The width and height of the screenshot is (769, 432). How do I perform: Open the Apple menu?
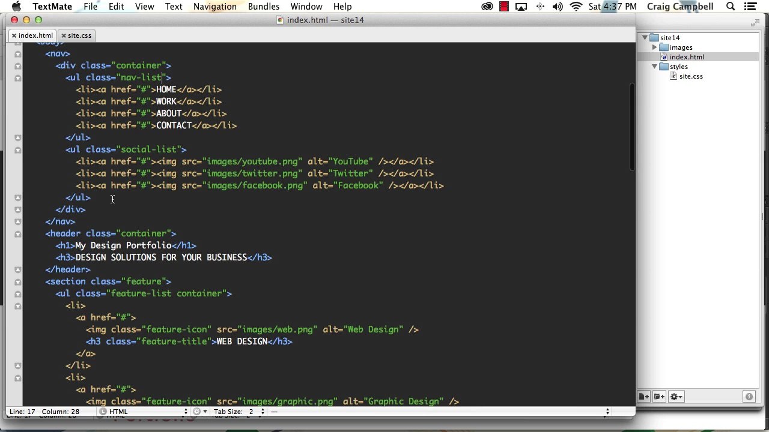click(16, 7)
